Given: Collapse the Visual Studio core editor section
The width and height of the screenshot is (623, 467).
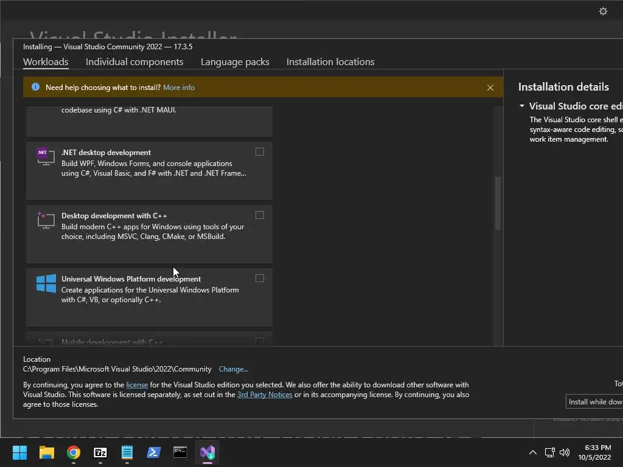Looking at the screenshot, I should (521, 106).
